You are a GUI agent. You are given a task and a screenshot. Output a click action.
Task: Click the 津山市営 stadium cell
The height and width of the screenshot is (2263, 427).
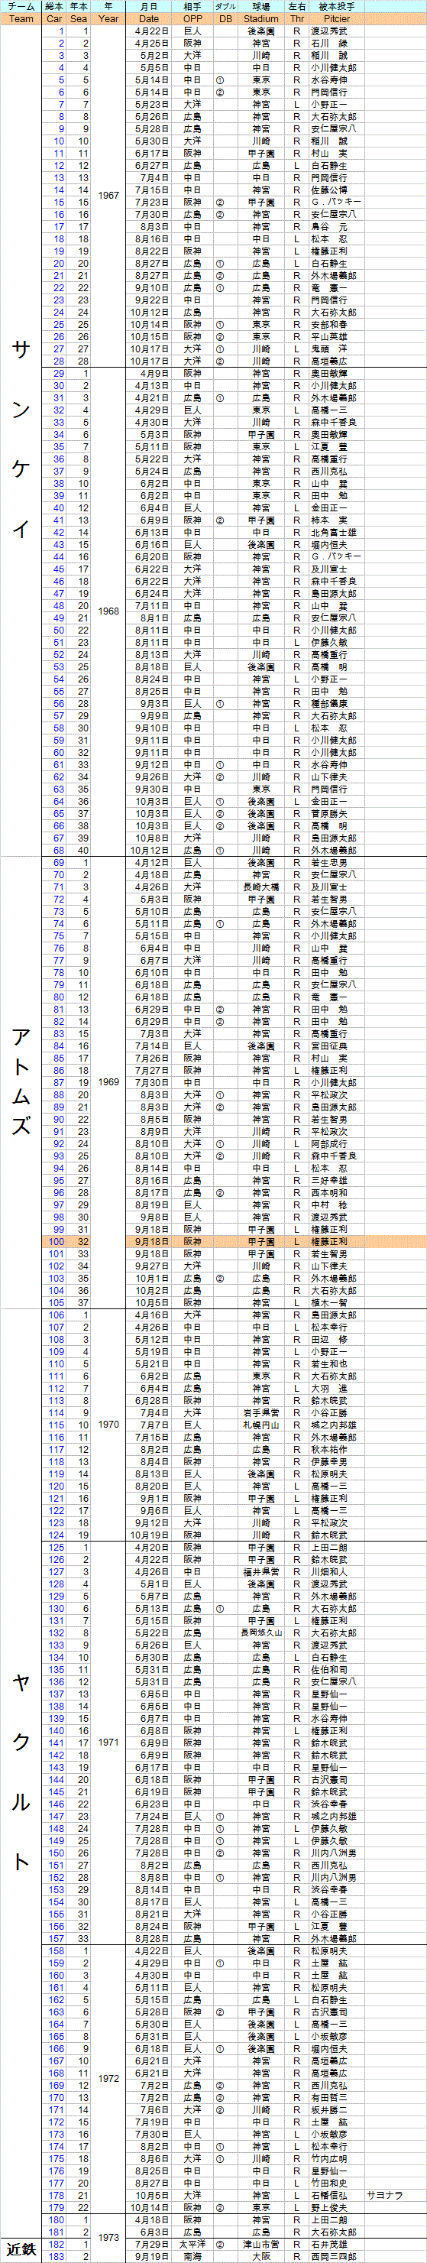tap(261, 2243)
